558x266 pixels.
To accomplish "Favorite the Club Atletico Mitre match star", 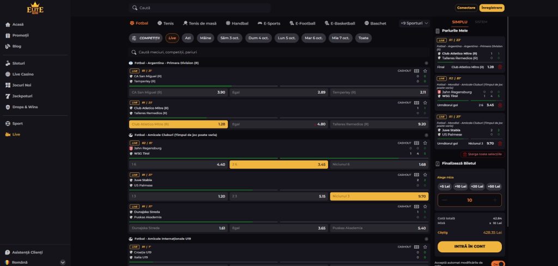I will pyautogui.click(x=425, y=103).
